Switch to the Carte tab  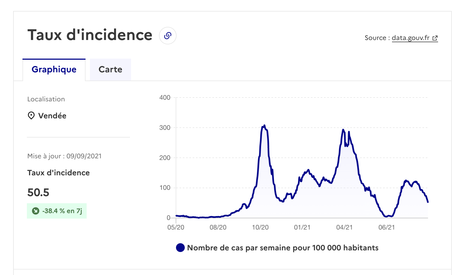(110, 70)
